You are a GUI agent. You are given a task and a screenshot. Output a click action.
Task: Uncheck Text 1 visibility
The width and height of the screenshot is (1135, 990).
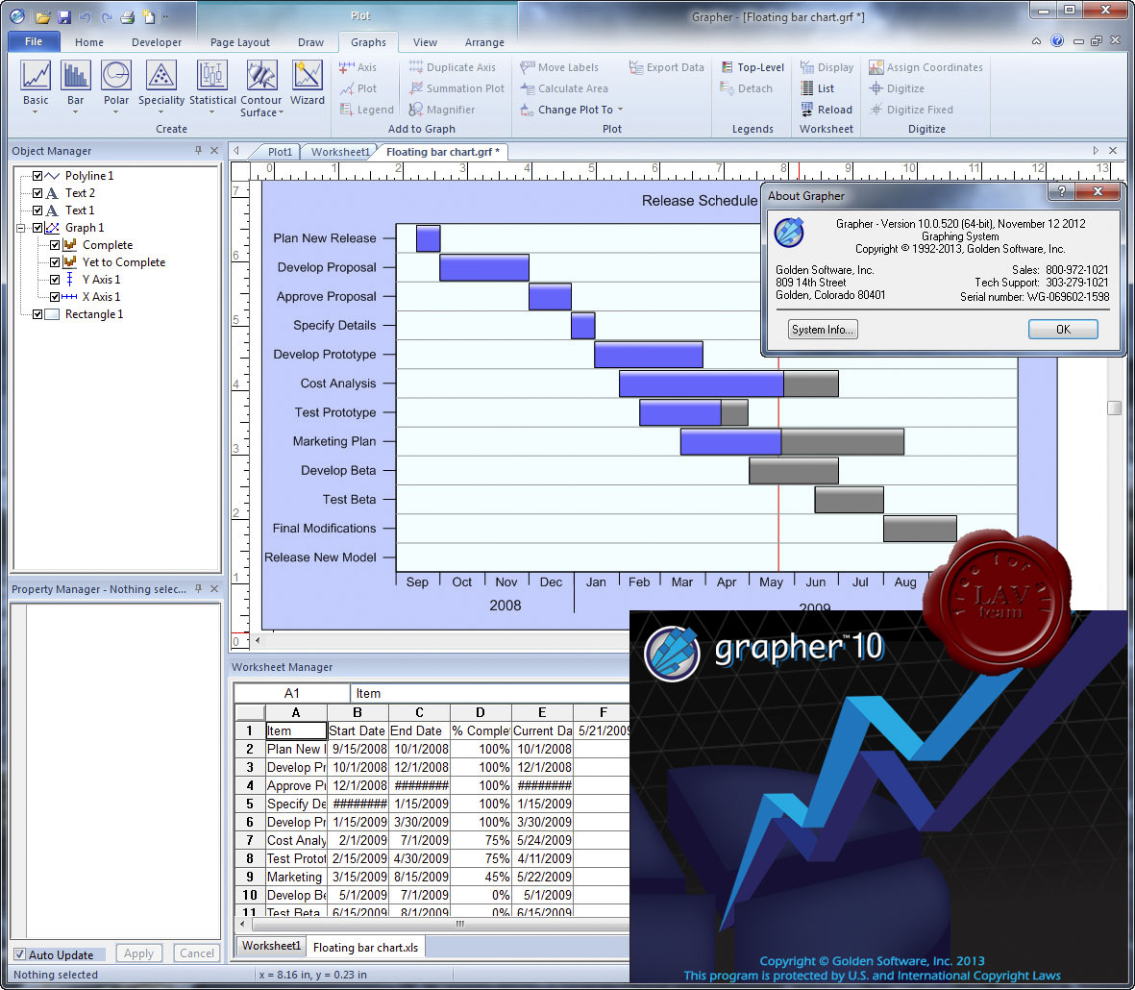(x=37, y=210)
